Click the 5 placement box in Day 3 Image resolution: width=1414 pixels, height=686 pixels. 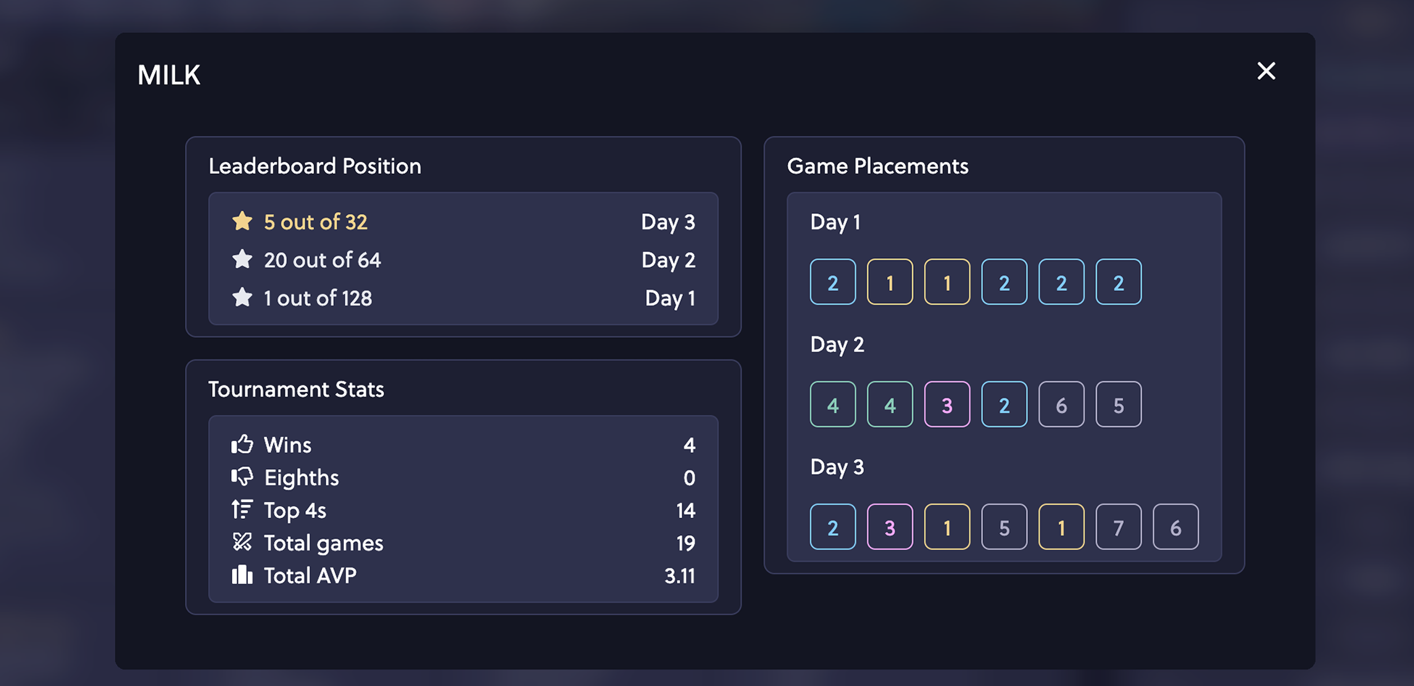click(x=1004, y=527)
